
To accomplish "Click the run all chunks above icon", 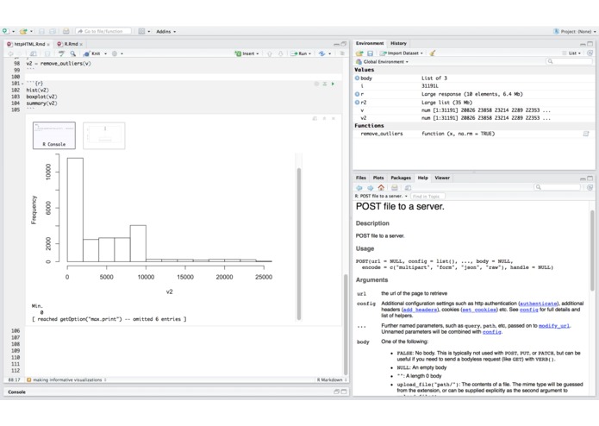I will coord(325,84).
